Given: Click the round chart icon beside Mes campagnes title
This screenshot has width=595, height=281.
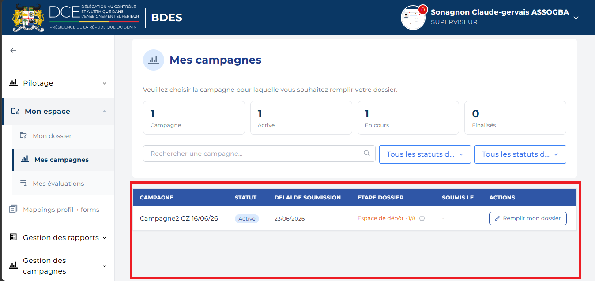Looking at the screenshot, I should pyautogui.click(x=154, y=60).
